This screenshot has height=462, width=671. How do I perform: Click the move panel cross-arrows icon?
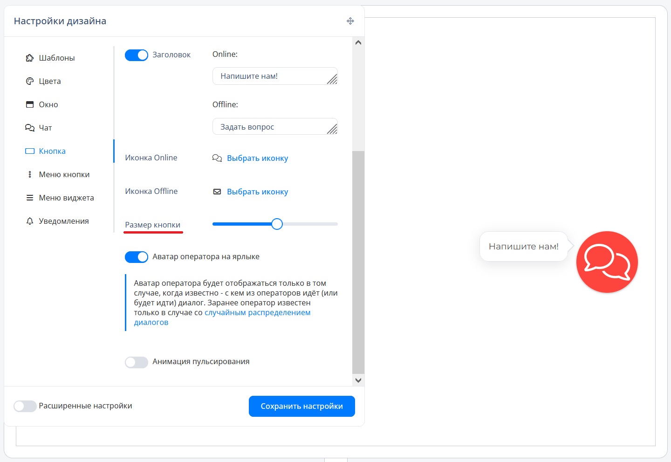[350, 21]
